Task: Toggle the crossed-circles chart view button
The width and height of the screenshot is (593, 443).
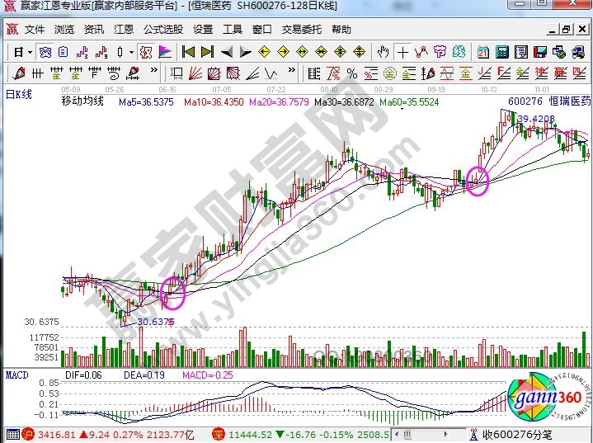Action: (x=45, y=52)
